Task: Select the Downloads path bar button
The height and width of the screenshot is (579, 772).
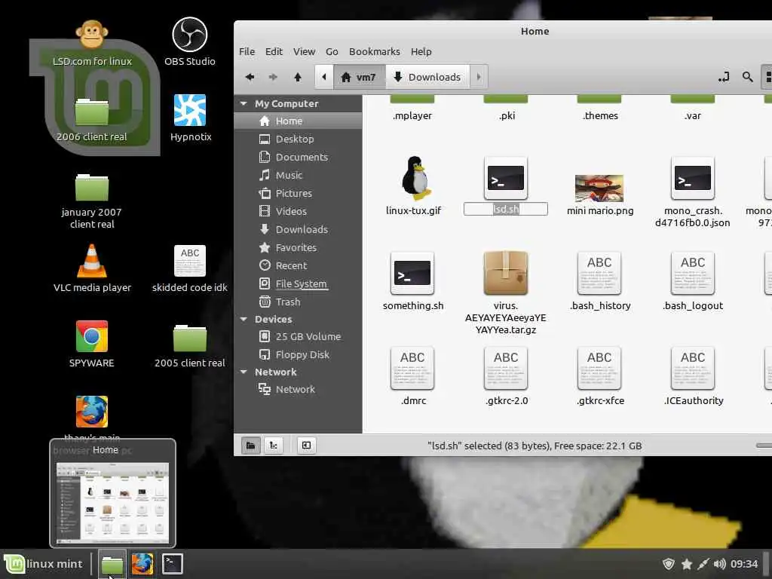Action: (427, 77)
